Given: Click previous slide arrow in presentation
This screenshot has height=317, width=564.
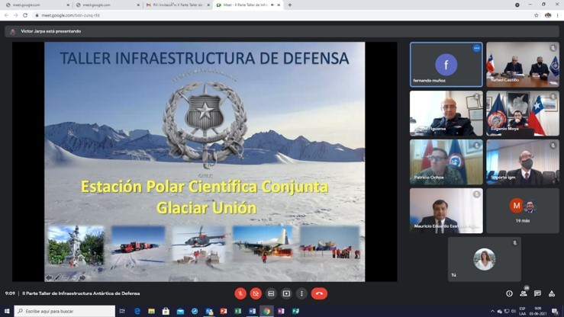Looking at the screenshot, I should (x=49, y=277).
